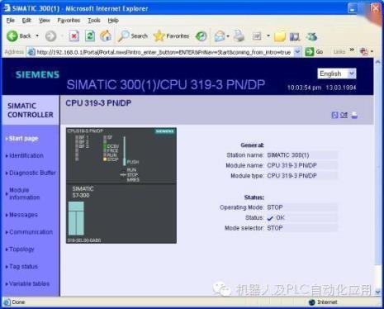
Task: Click the Stop loading toolbar icon
Action: (x=73, y=36)
